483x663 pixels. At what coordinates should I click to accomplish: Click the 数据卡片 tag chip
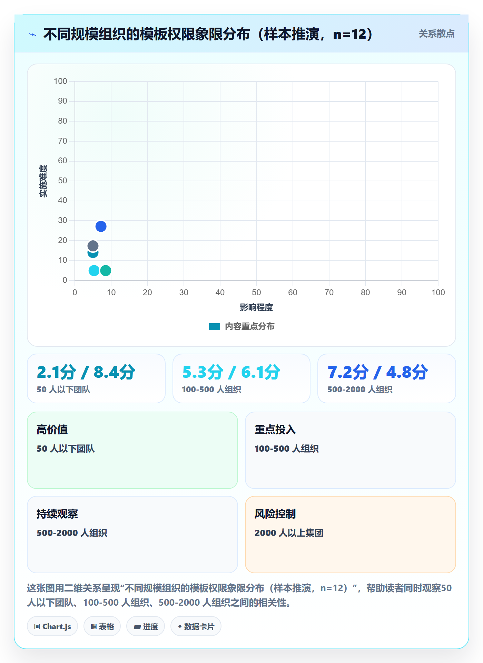pyautogui.click(x=196, y=626)
